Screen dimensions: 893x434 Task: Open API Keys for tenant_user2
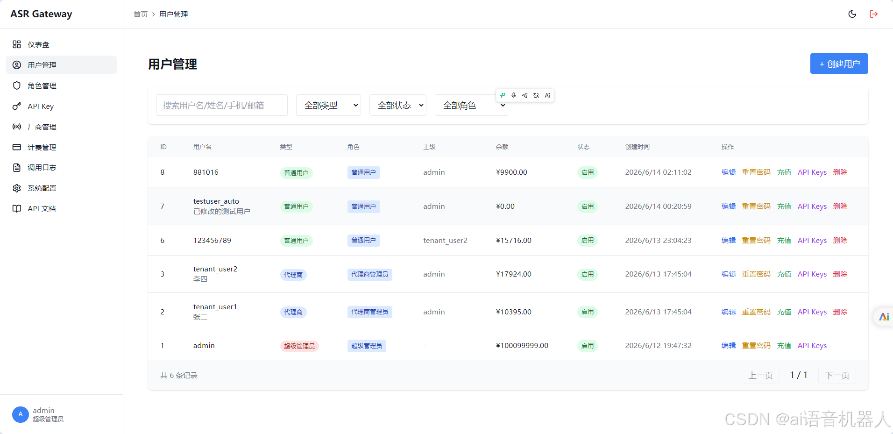[x=812, y=274]
